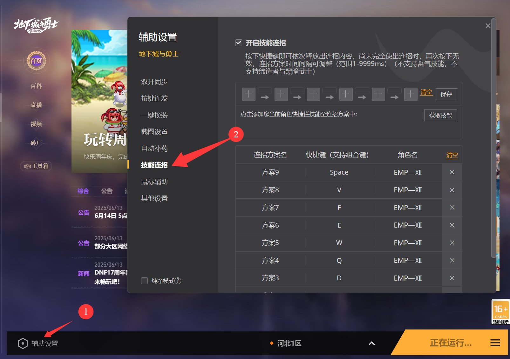Click 清空 link next to 保存
The width and height of the screenshot is (510, 359).
click(426, 92)
